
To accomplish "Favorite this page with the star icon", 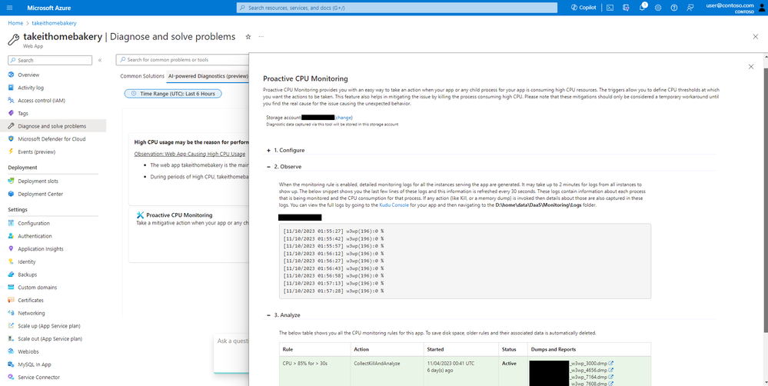I will click(x=248, y=37).
